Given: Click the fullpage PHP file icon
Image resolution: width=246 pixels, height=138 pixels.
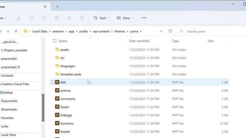Looking at the screenshot, I should [x=57, y=115].
